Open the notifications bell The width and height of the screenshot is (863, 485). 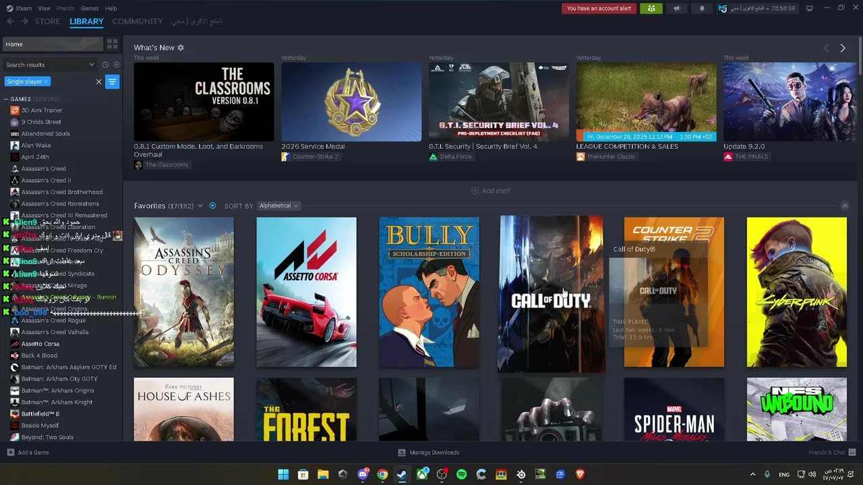click(702, 9)
